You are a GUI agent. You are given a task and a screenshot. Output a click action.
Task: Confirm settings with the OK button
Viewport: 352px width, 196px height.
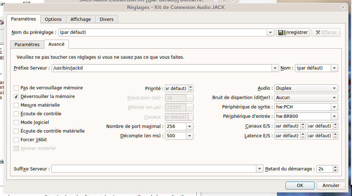coord(300,186)
